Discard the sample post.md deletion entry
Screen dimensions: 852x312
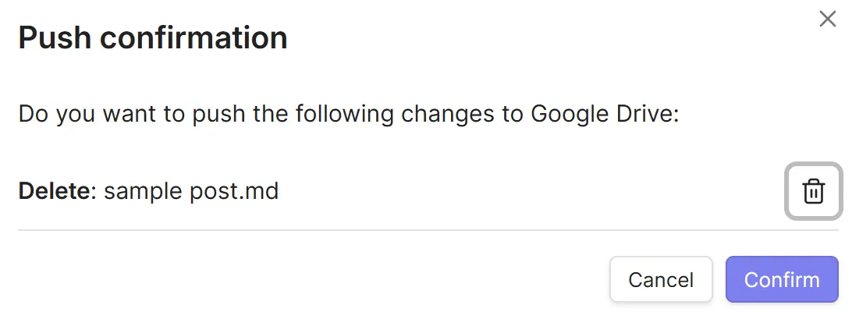pyautogui.click(x=813, y=190)
